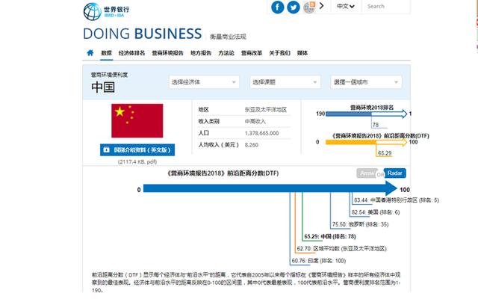Open the 中文 language dropdown
Image resolution: width=478 pixels, height=299 pixels.
pyautogui.click(x=345, y=6)
